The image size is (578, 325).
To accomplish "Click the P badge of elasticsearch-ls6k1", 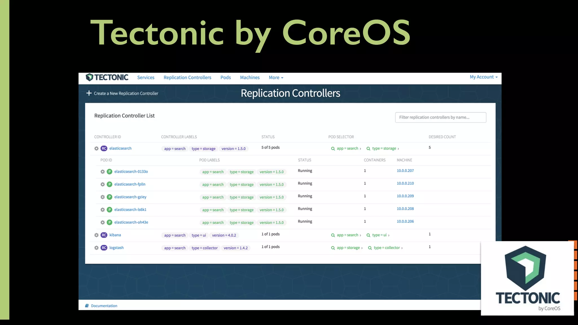I will point(110,210).
